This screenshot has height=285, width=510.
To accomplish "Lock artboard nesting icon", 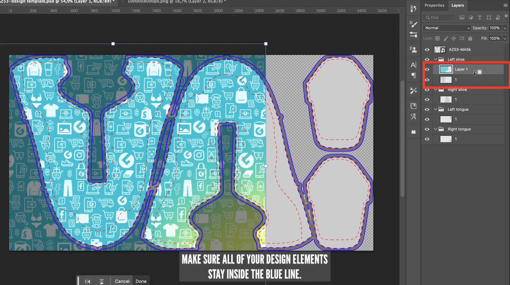I will pyautogui.click(x=462, y=38).
